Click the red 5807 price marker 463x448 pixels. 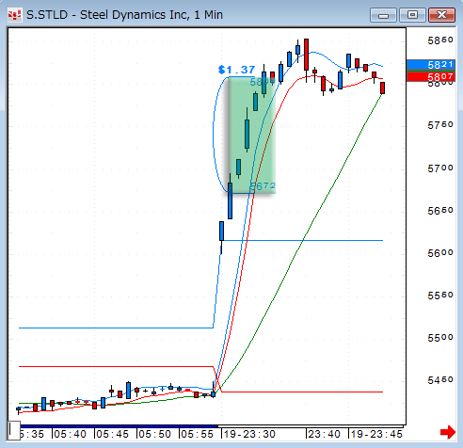pyautogui.click(x=430, y=77)
